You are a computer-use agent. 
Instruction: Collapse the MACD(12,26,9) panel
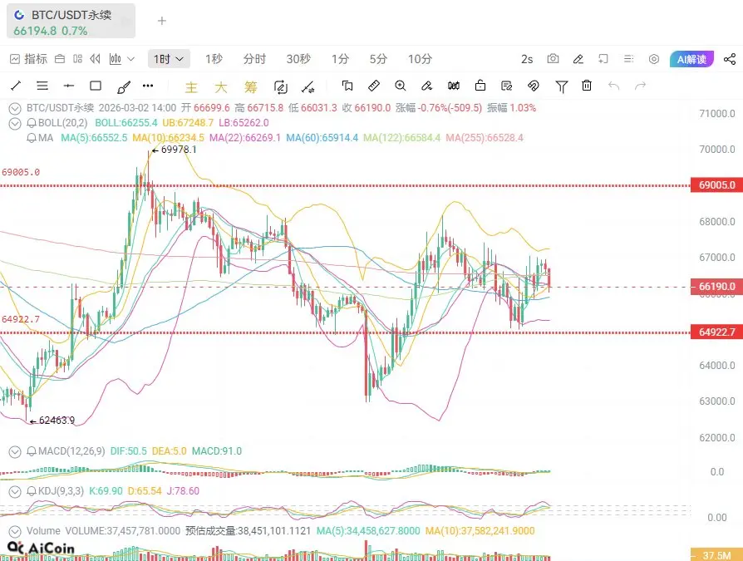[x=15, y=452]
